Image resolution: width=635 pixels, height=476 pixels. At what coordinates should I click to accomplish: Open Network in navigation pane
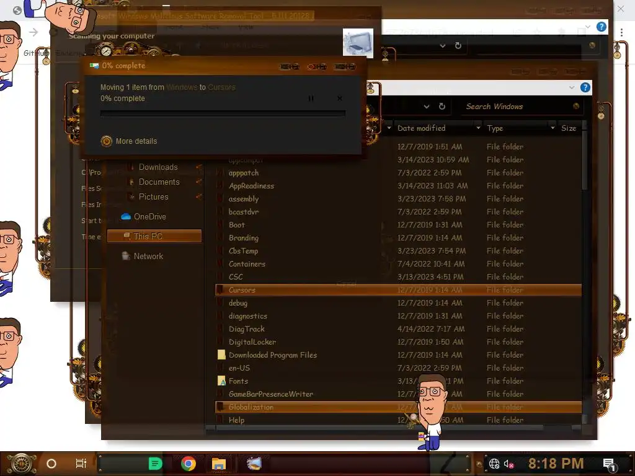click(x=143, y=256)
